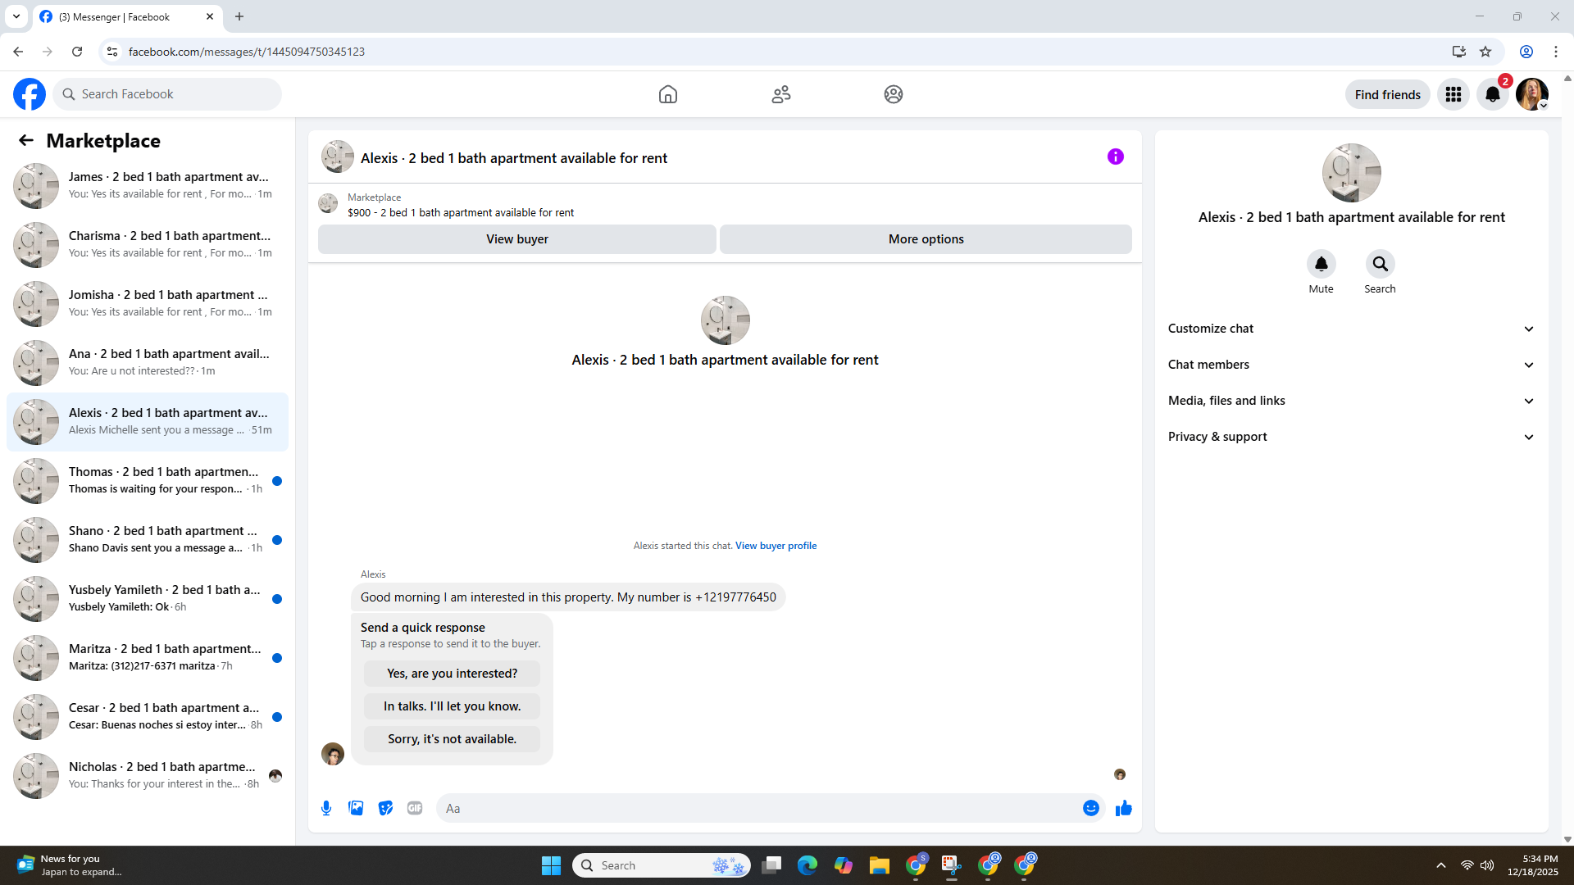The width and height of the screenshot is (1574, 885).
Task: Open the GIF picker
Action: (x=415, y=808)
